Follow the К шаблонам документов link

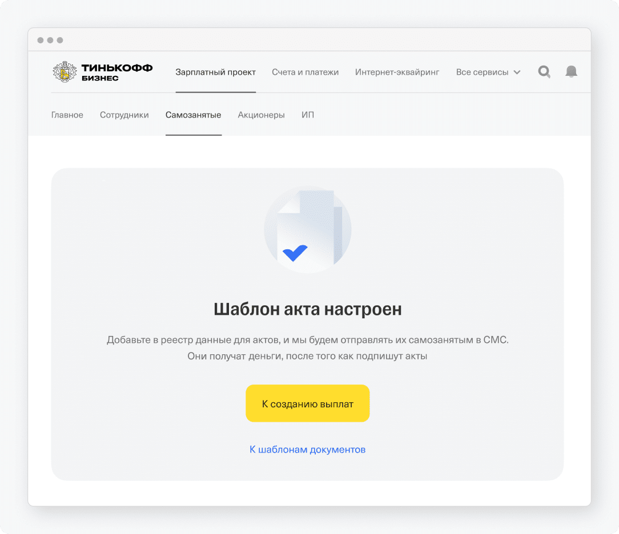(308, 450)
